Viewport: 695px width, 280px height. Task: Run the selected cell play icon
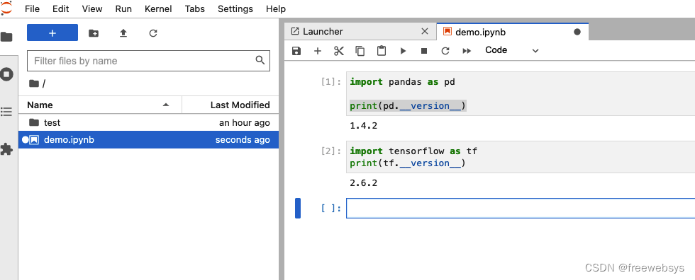403,51
